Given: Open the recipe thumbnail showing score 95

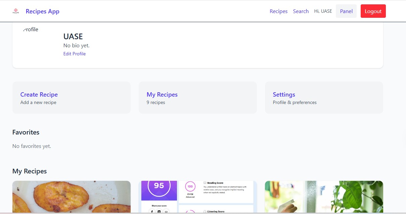Looking at the screenshot, I should [197, 197].
